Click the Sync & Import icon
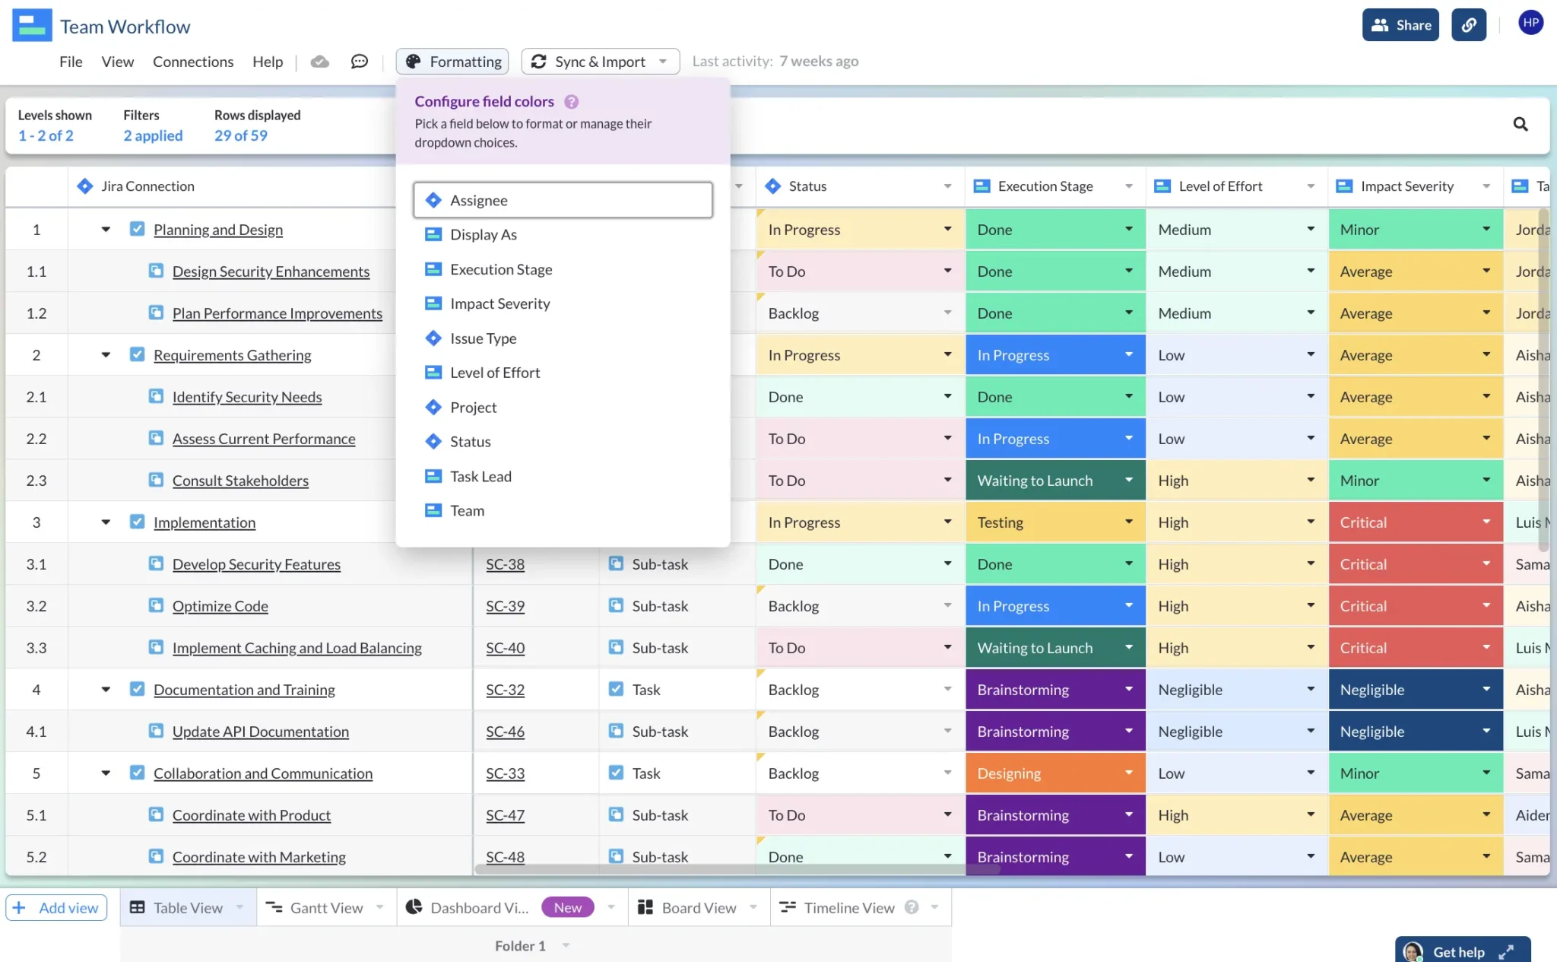 pyautogui.click(x=539, y=61)
